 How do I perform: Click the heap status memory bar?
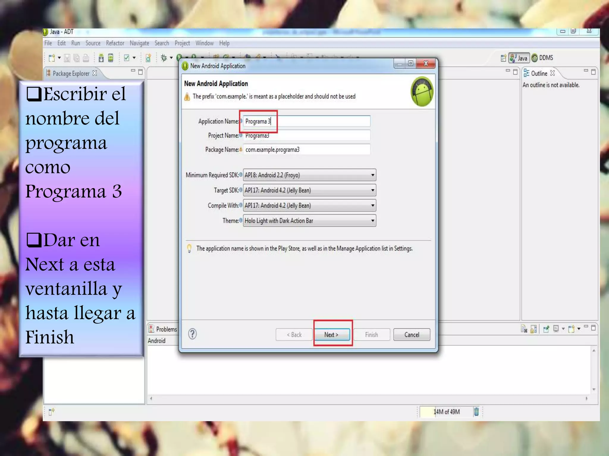pos(446,412)
